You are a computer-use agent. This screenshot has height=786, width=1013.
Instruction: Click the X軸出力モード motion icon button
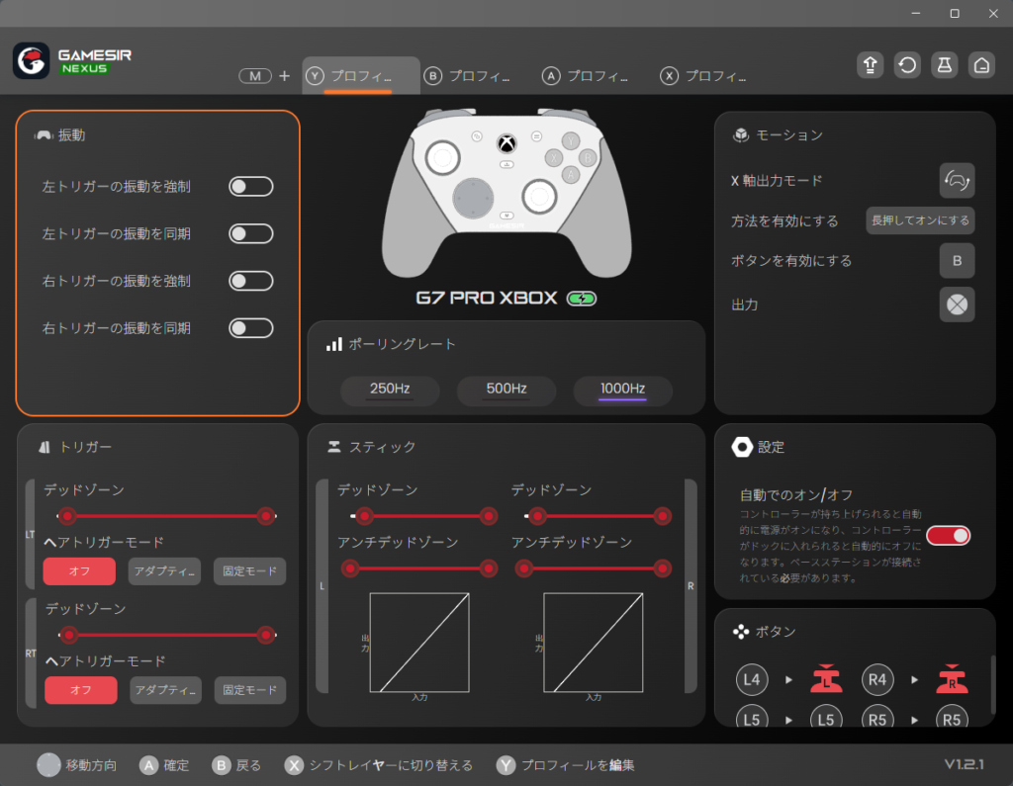coord(957,180)
